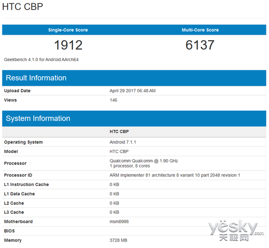Click the L3 Cache label
Viewport: 269px width, 248px height.
pyautogui.click(x=14, y=212)
